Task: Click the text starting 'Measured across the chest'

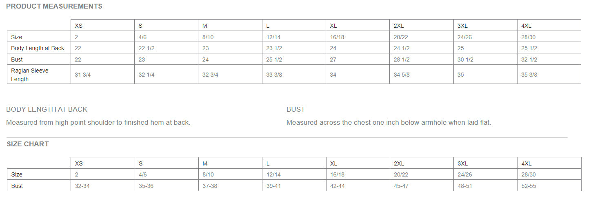Action: (389, 122)
